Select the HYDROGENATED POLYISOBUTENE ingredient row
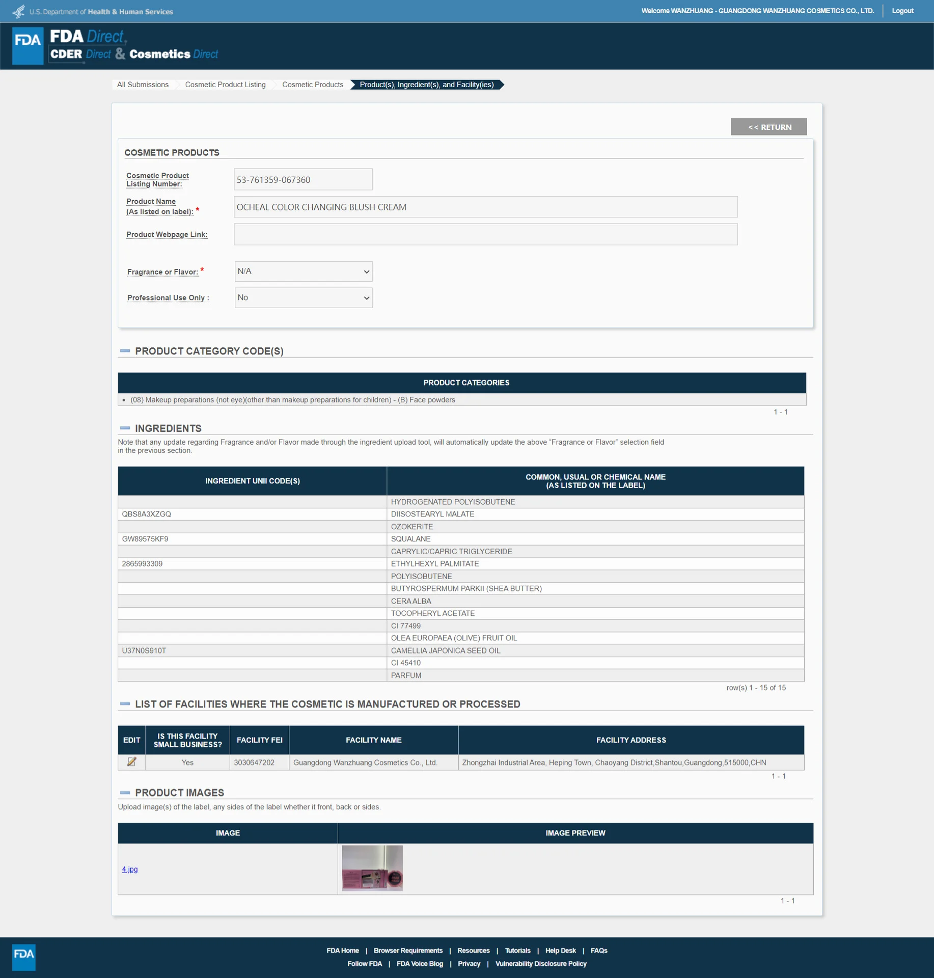The image size is (934, 978). (x=461, y=502)
